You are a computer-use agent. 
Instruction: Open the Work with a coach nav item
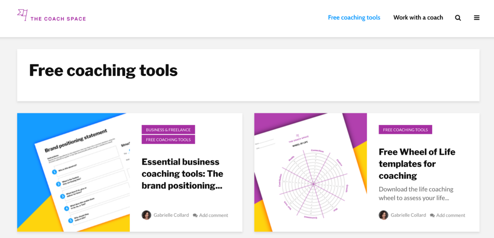tap(418, 17)
